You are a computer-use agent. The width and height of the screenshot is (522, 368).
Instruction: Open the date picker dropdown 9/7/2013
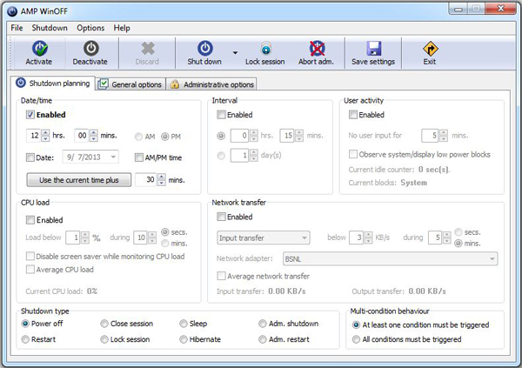click(113, 157)
